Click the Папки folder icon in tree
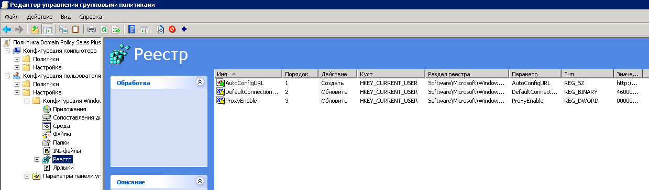The image size is (649, 190). (46, 142)
